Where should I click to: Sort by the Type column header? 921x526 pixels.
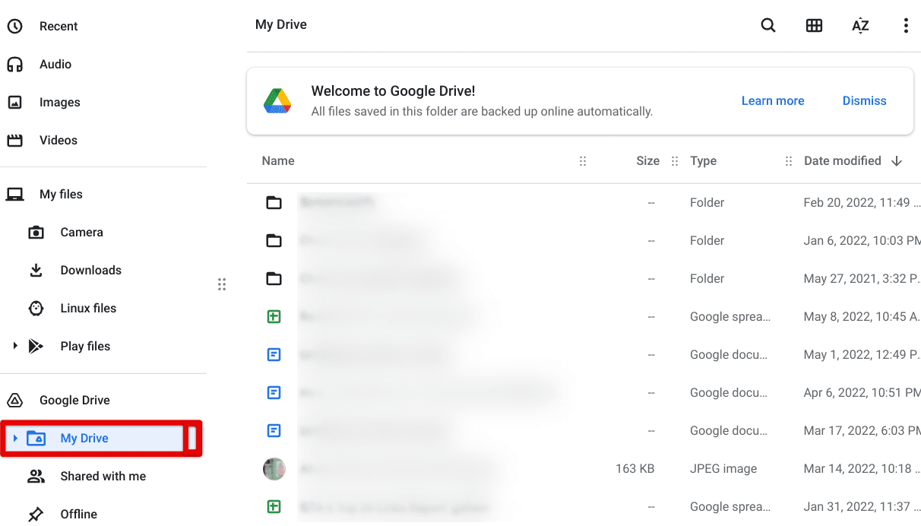704,160
